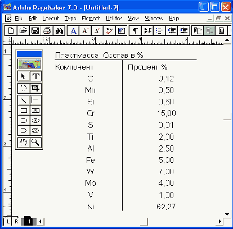Select the Pointer tool in toolbox
The image size is (233, 229).
24,76
